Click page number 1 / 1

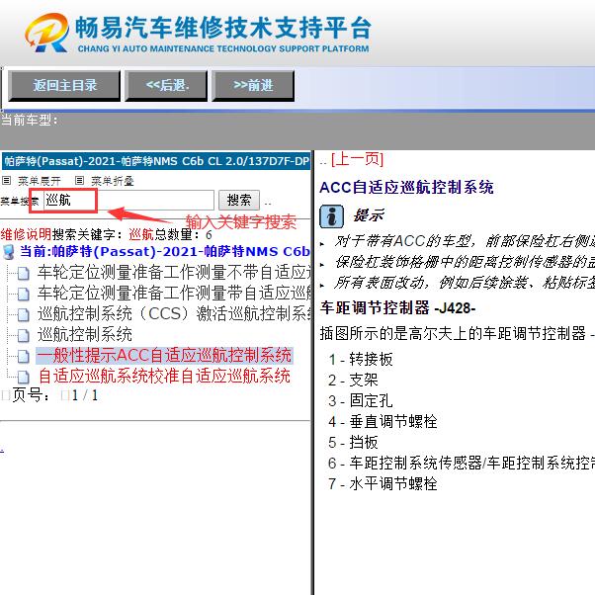tap(85, 395)
